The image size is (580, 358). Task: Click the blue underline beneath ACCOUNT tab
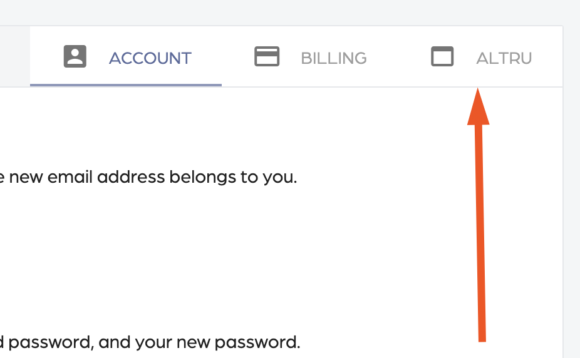(126, 85)
